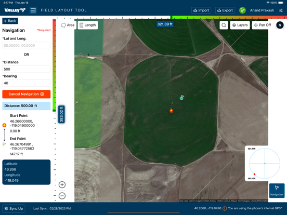287x215 pixels.
Task: Click the Bearing input field
Action: tap(27, 83)
